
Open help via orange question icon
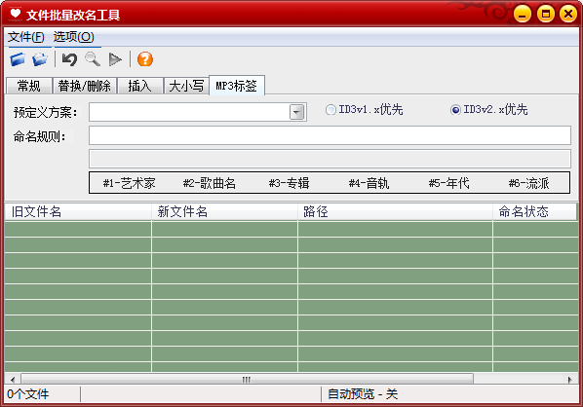pos(145,59)
